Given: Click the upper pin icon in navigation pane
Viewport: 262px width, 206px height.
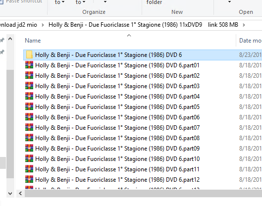Looking at the screenshot, I should (2, 40).
